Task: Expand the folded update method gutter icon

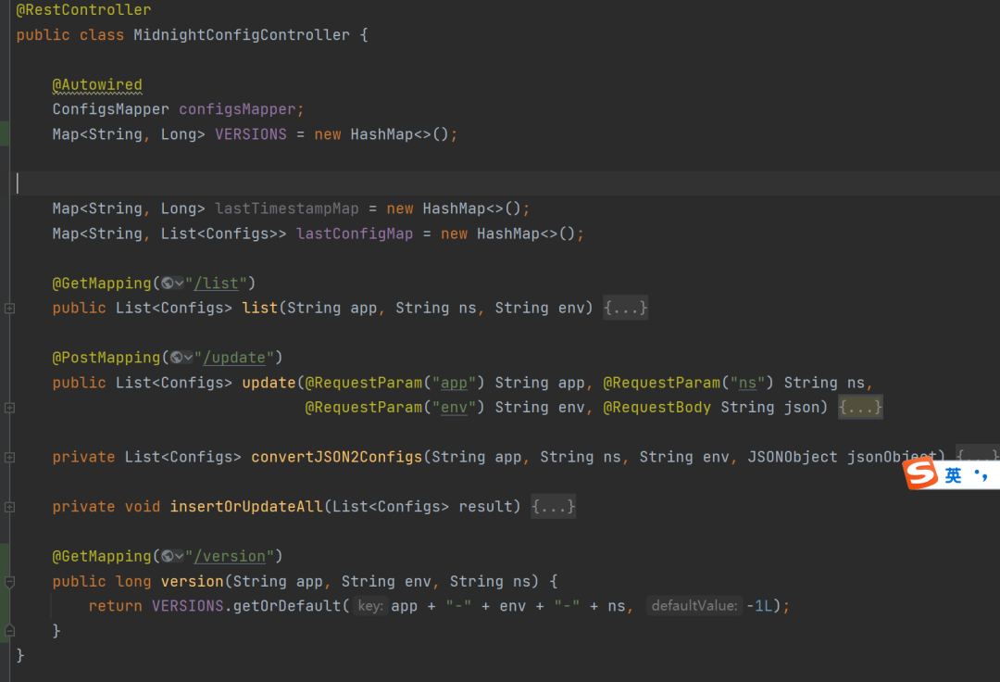Action: [9, 408]
